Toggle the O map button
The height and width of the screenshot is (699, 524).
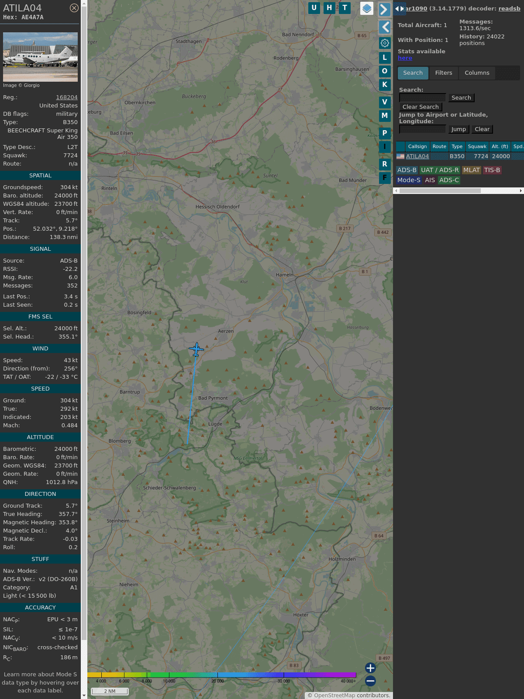[x=385, y=71]
